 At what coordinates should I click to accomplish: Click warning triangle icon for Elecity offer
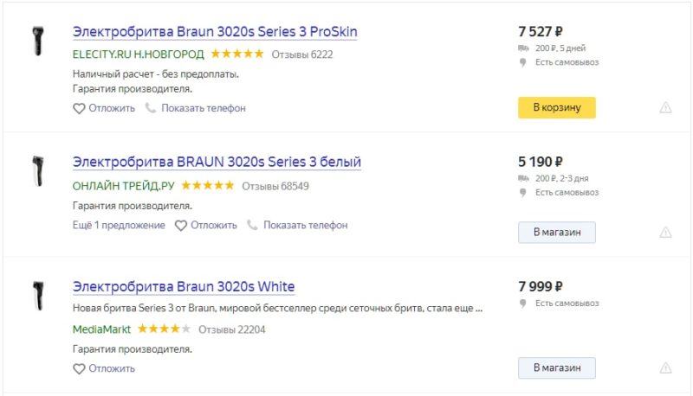(x=665, y=108)
